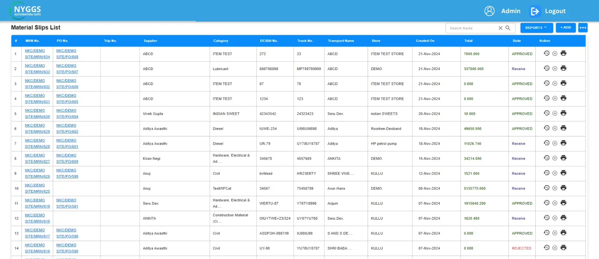Print the MRN/634 material slip
The height and width of the screenshot is (259, 599).
pyautogui.click(x=563, y=53)
